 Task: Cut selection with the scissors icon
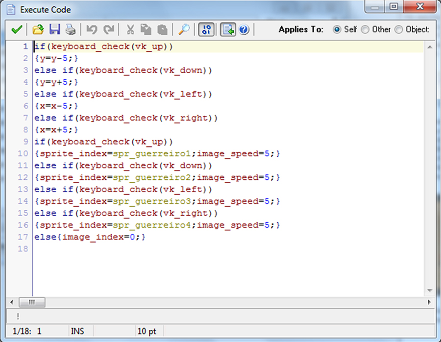[130, 30]
